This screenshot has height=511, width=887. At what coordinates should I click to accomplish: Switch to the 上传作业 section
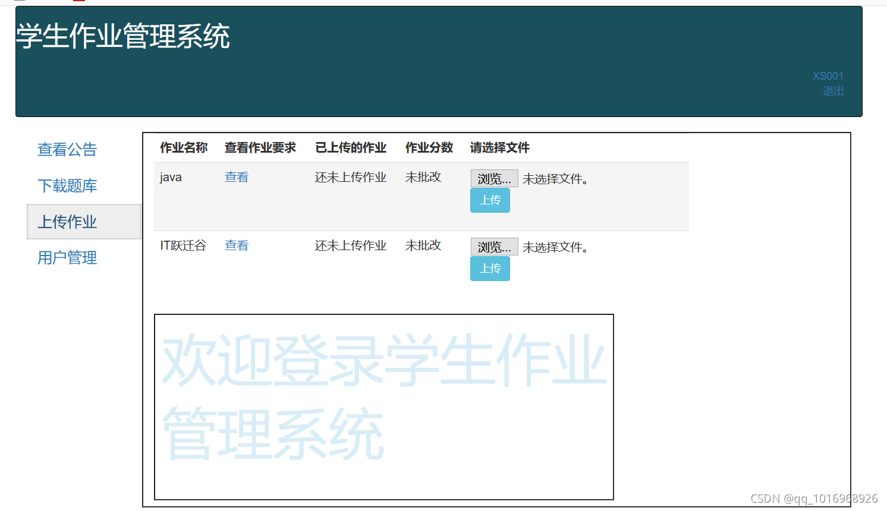tap(67, 222)
